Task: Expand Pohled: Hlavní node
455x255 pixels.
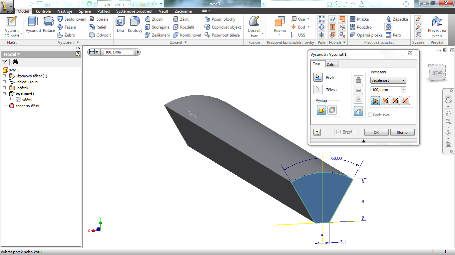Action: (4, 82)
